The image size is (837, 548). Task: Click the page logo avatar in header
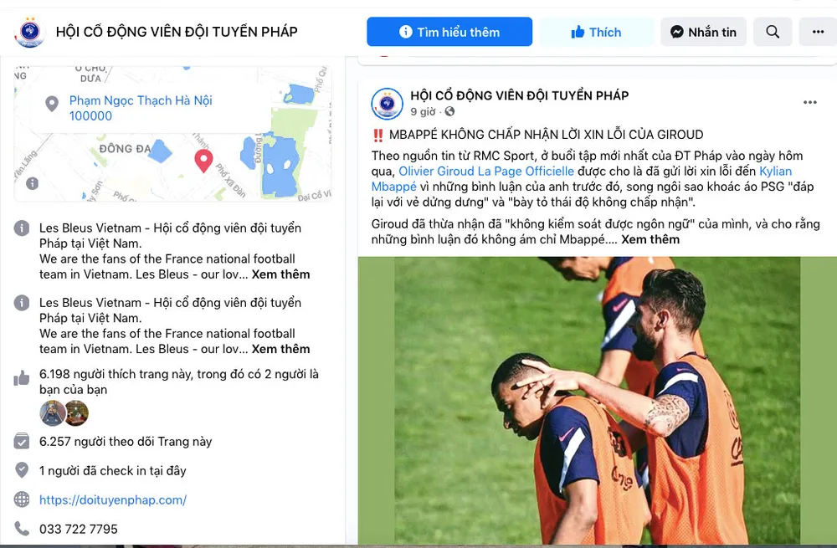(30, 32)
